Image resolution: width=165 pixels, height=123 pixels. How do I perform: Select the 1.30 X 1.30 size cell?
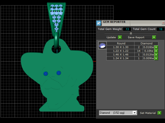[121, 47]
